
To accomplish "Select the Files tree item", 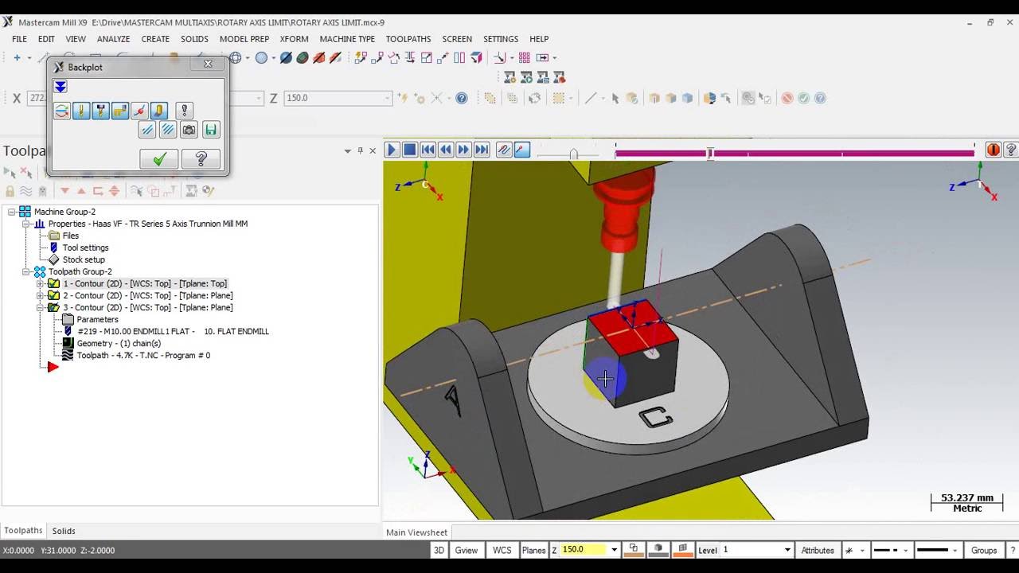I will click(71, 236).
